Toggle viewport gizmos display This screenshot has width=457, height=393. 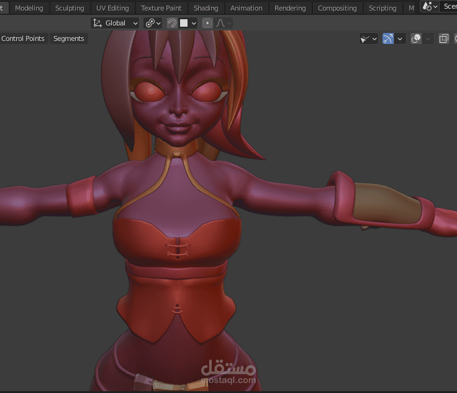pos(388,38)
